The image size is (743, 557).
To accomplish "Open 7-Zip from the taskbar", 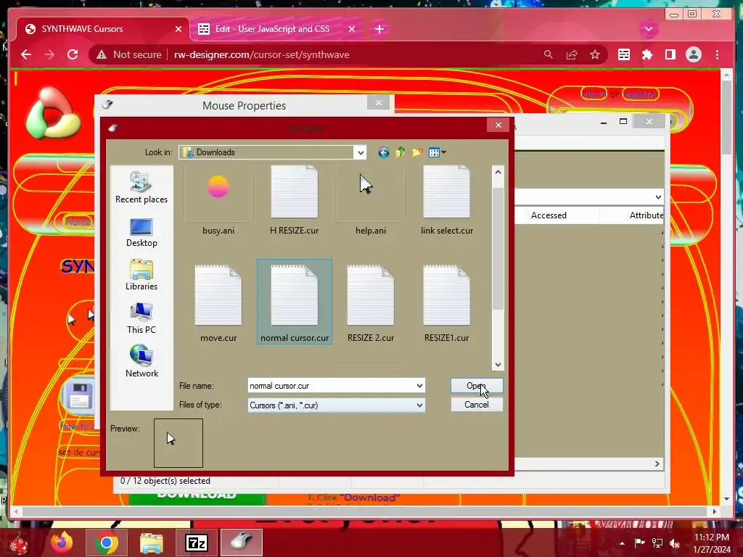I will [196, 542].
